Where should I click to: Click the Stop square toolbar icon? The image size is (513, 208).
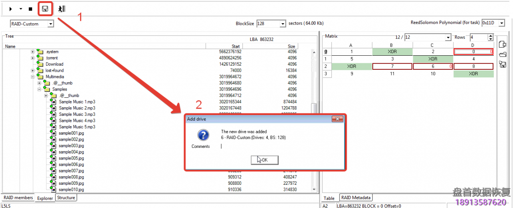tap(30, 9)
